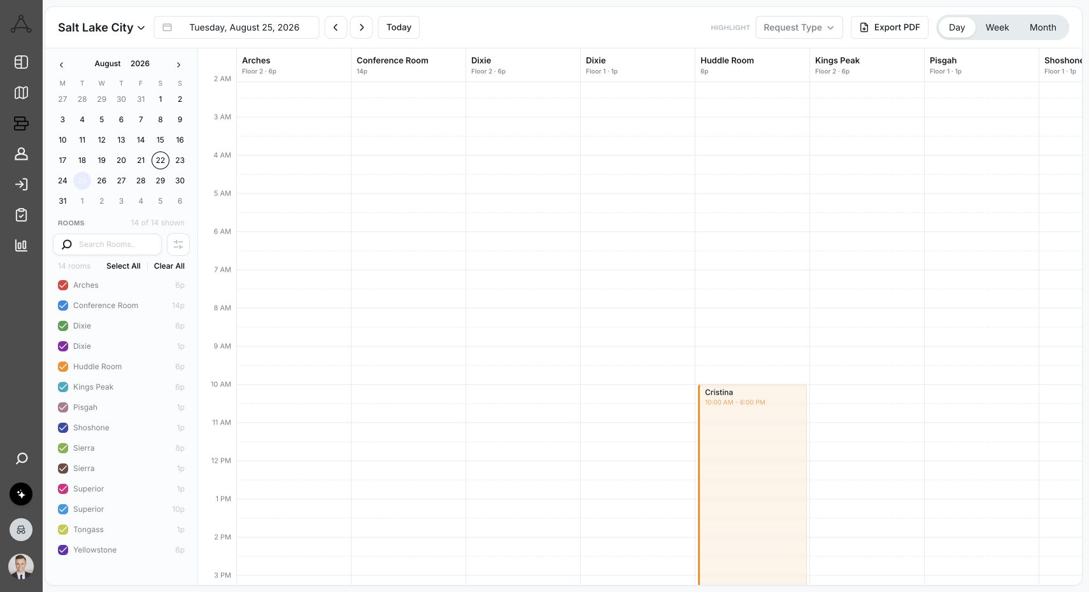Toggle the Huddle Room checkbox

pyautogui.click(x=63, y=367)
